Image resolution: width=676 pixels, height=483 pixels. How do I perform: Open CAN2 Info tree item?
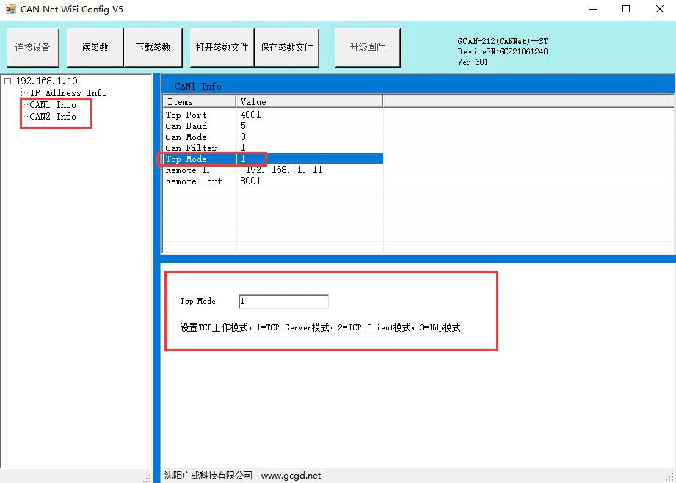[53, 117]
